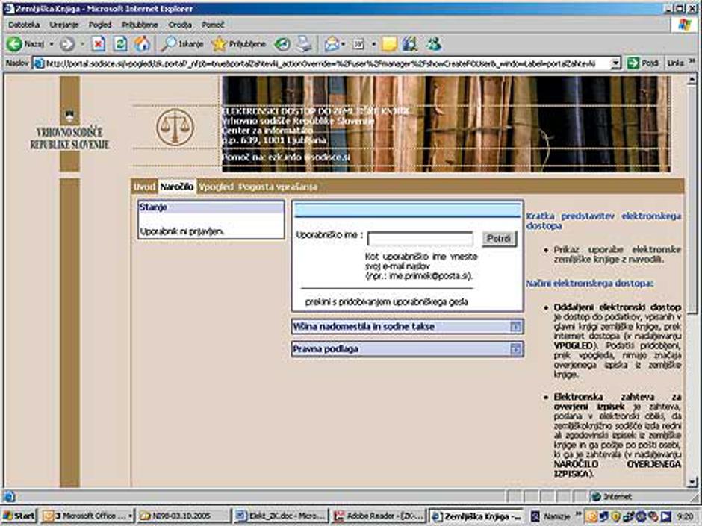Open the Orodja menu
702x526 pixels.
click(180, 25)
